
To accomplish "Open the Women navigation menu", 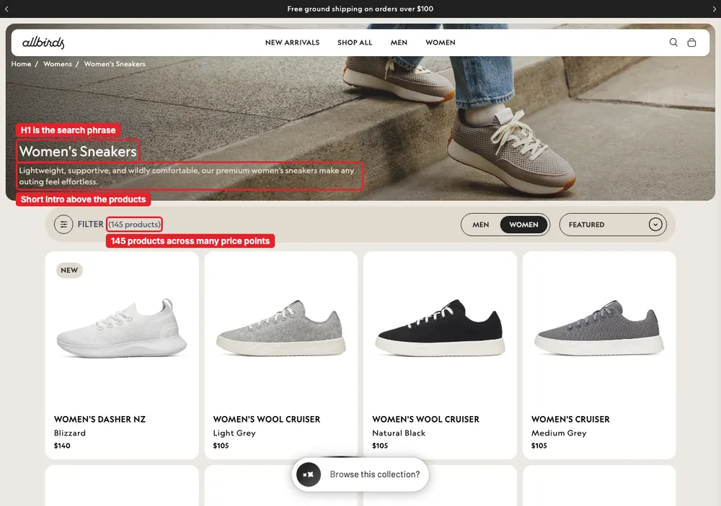I will [x=441, y=42].
